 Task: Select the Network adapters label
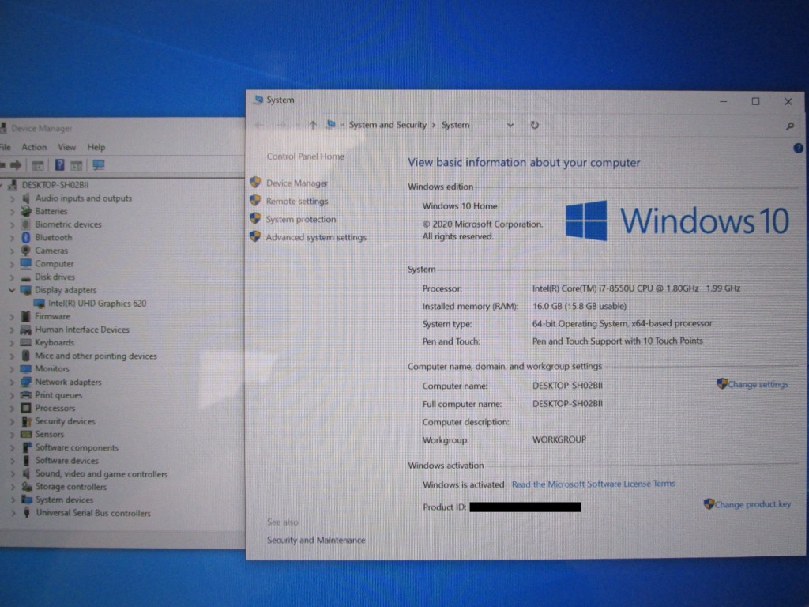tap(68, 383)
